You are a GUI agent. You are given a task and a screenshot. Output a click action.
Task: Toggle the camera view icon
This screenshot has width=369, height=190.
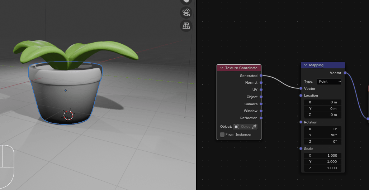click(186, 13)
